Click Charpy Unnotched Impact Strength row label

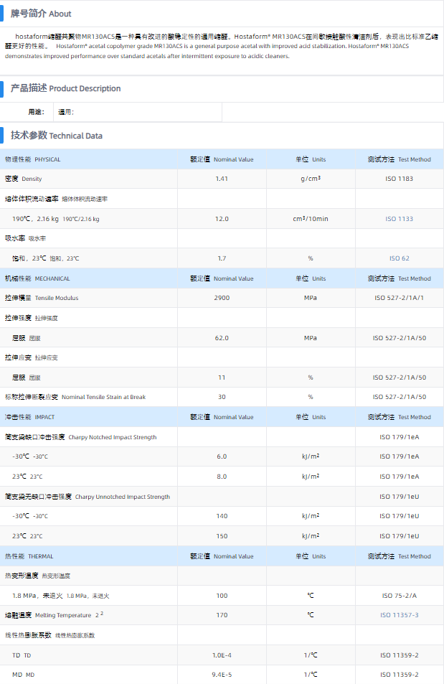(88, 497)
